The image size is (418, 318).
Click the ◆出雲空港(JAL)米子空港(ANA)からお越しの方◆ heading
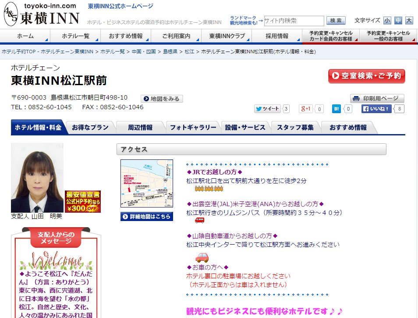pos(255,204)
